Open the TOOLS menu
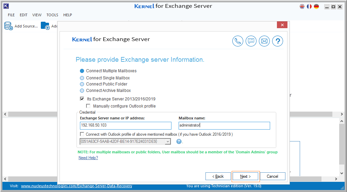 52,15
